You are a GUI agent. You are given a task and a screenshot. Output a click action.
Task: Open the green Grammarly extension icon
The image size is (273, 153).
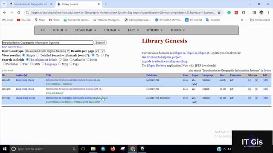click(229, 12)
